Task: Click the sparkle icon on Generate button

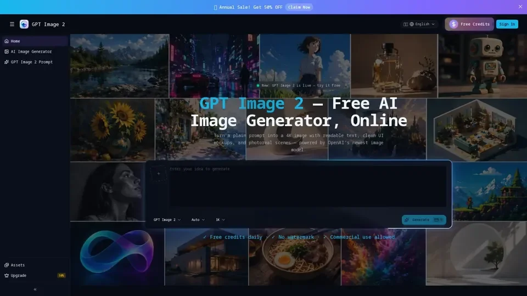Action: coord(407,220)
